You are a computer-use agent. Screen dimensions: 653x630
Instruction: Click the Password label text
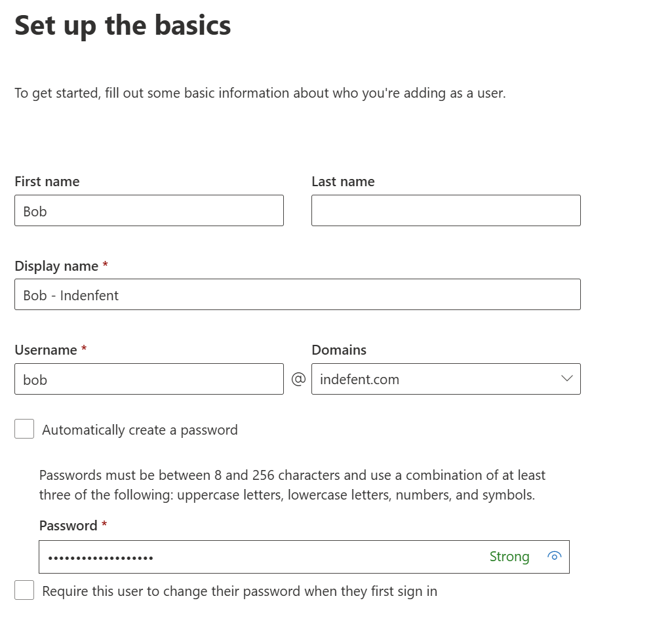(x=68, y=526)
